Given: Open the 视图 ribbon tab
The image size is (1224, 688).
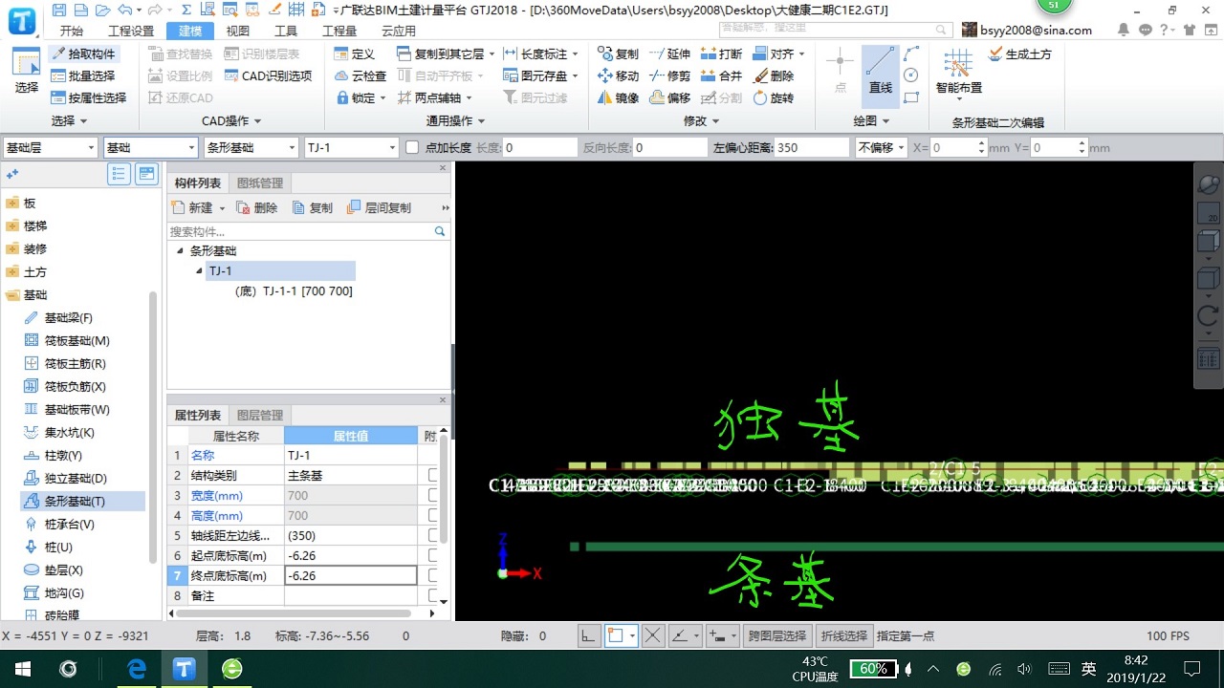Looking at the screenshot, I should (x=237, y=31).
